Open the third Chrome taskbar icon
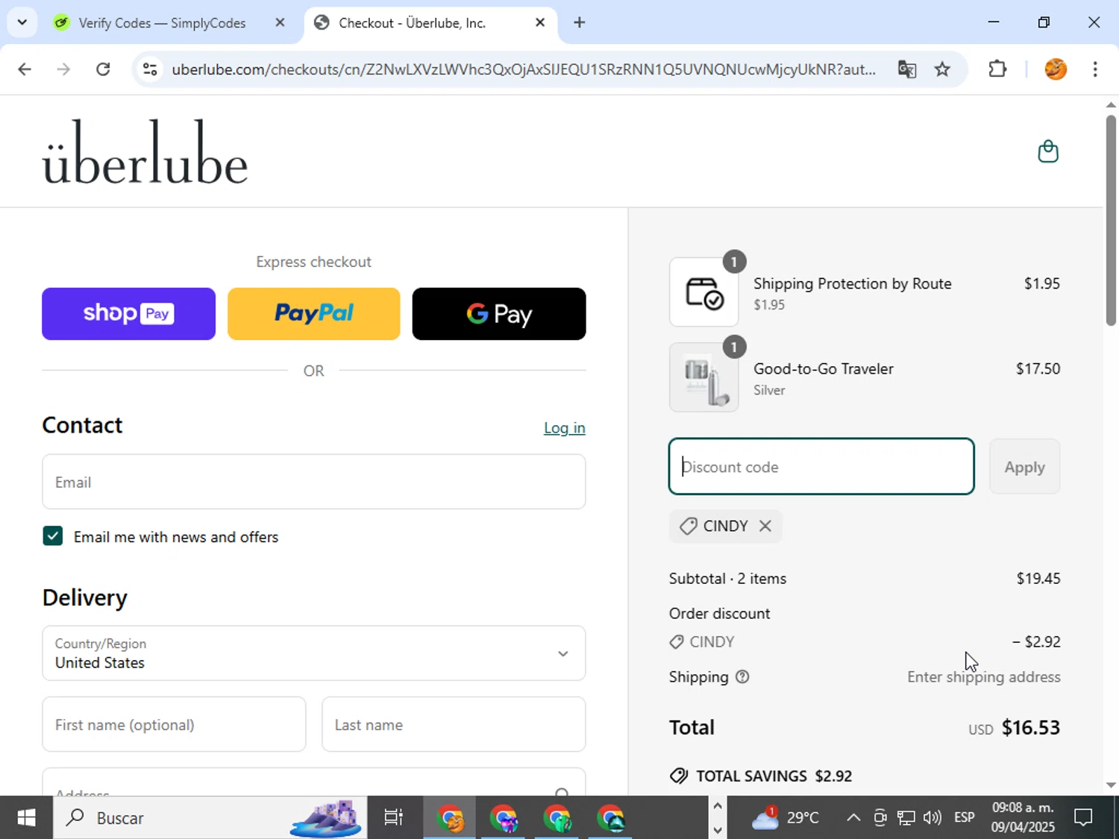This screenshot has height=839, width=1119. [557, 818]
